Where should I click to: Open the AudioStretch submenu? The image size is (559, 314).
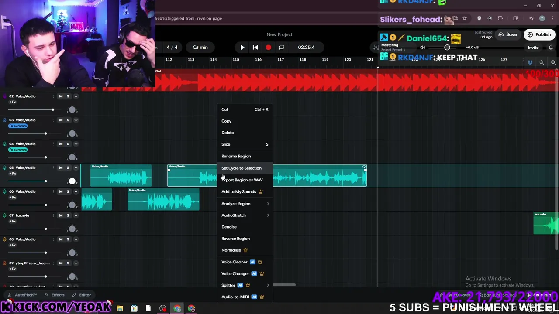[x=245, y=215]
